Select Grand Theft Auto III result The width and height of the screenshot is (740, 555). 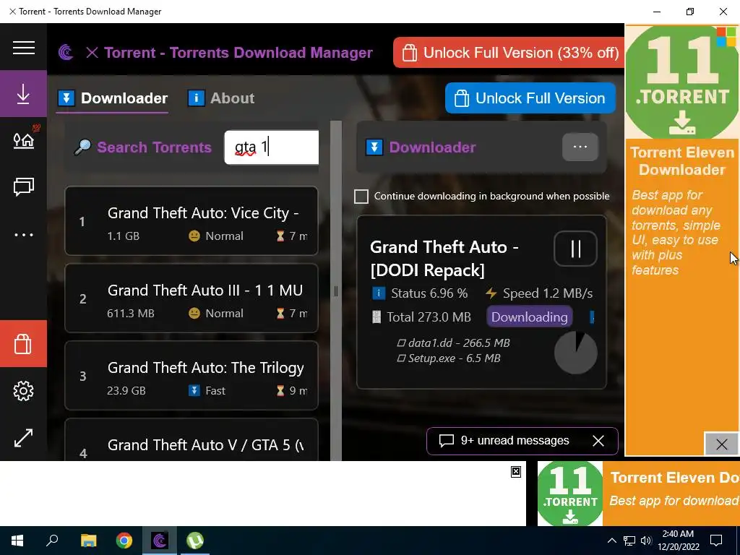point(191,298)
